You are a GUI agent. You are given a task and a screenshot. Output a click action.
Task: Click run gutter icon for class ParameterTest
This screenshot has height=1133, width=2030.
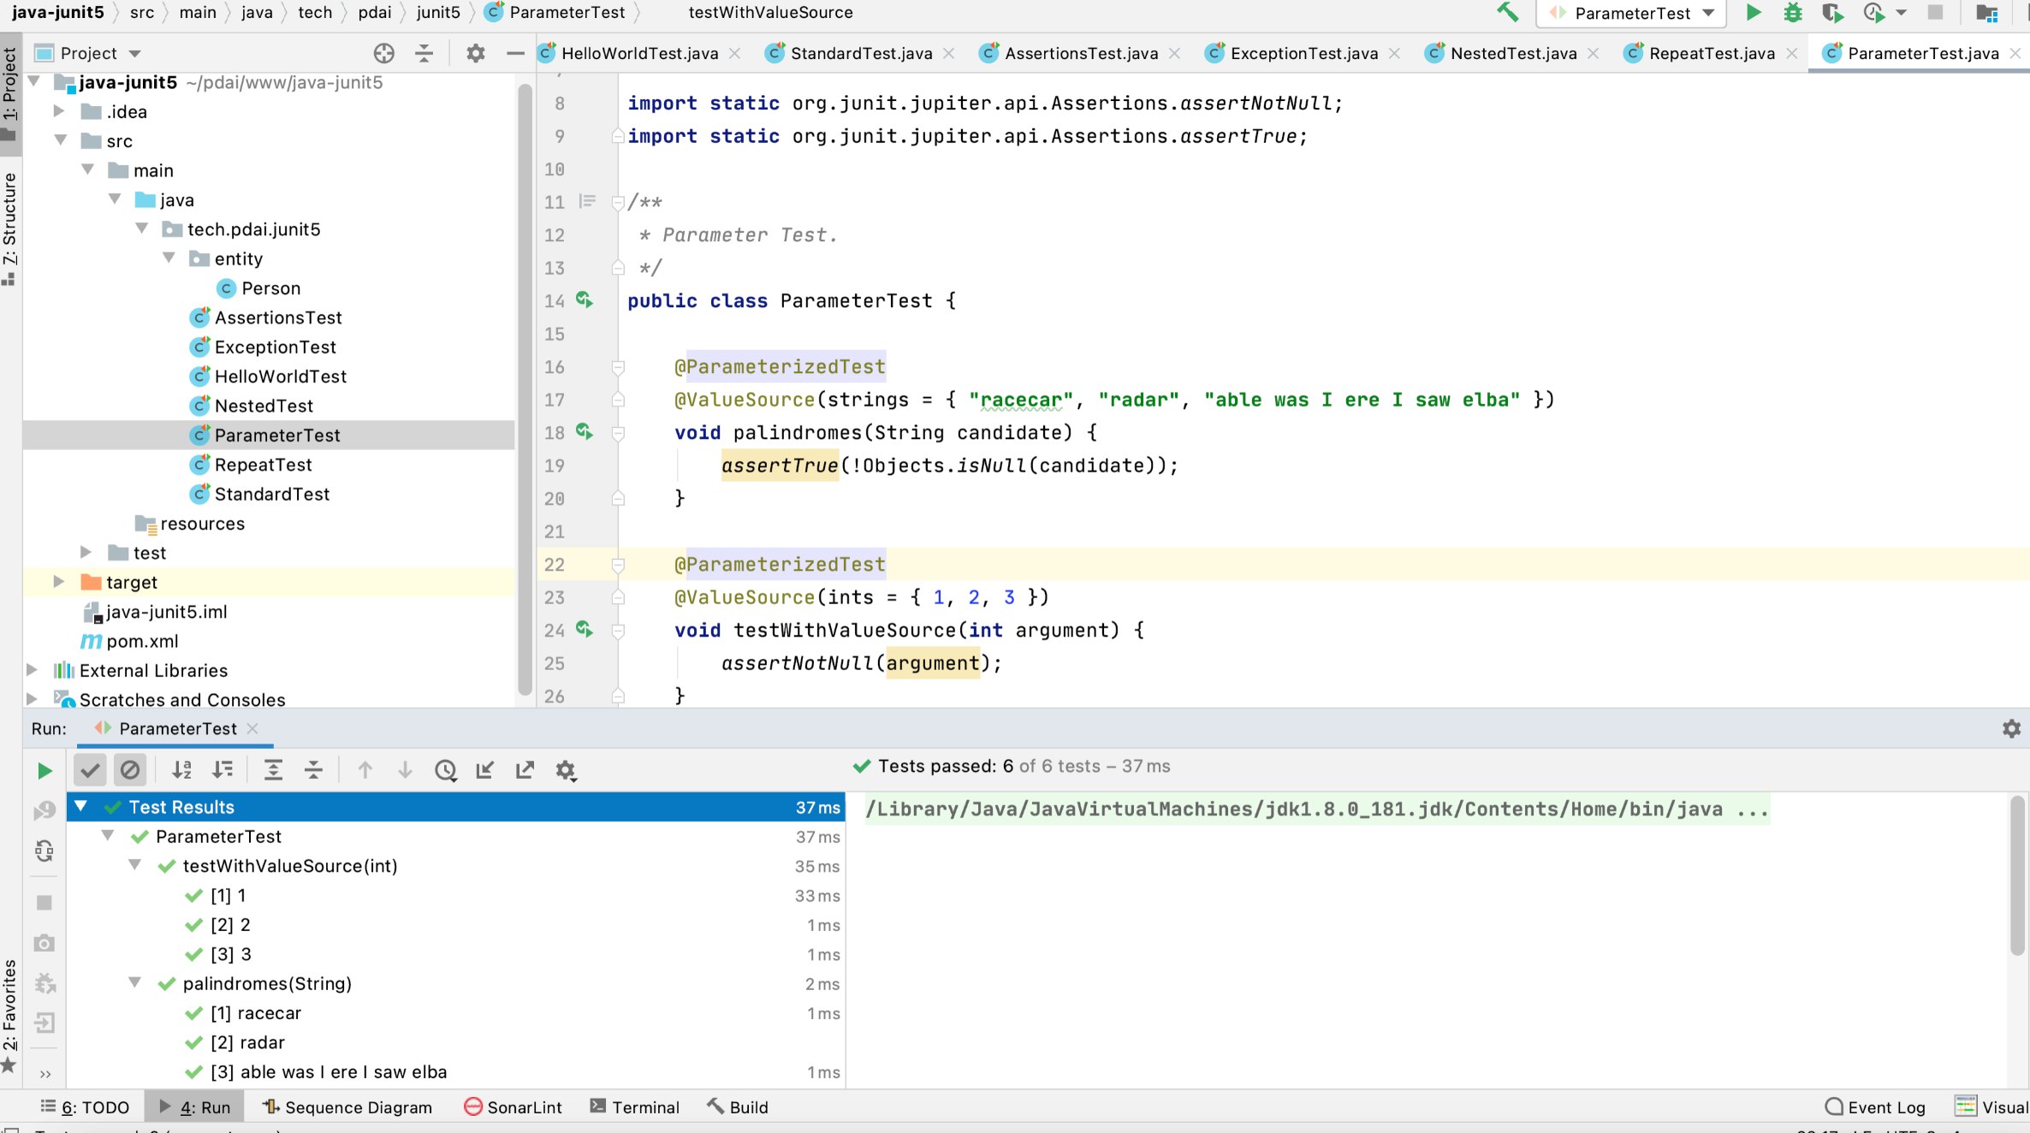[585, 300]
